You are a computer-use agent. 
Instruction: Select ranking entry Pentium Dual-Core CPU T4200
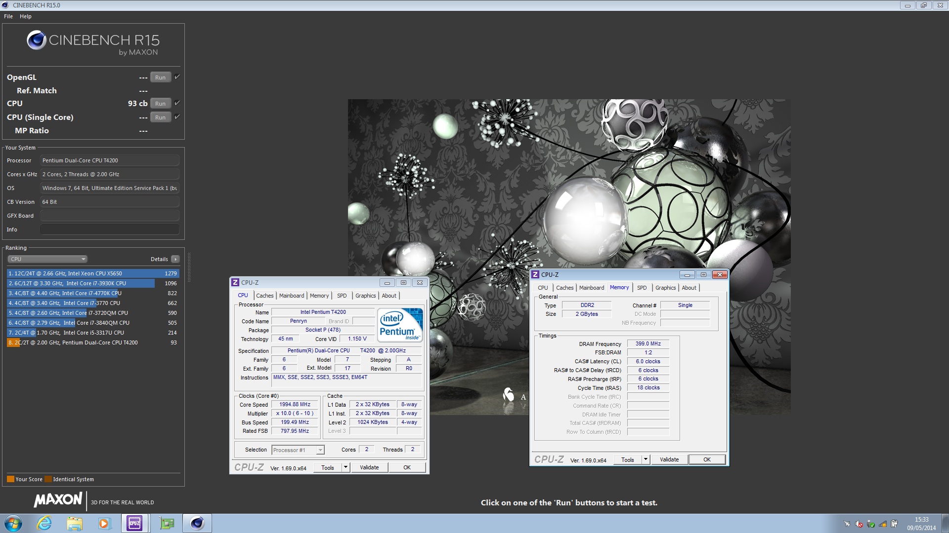tap(93, 343)
